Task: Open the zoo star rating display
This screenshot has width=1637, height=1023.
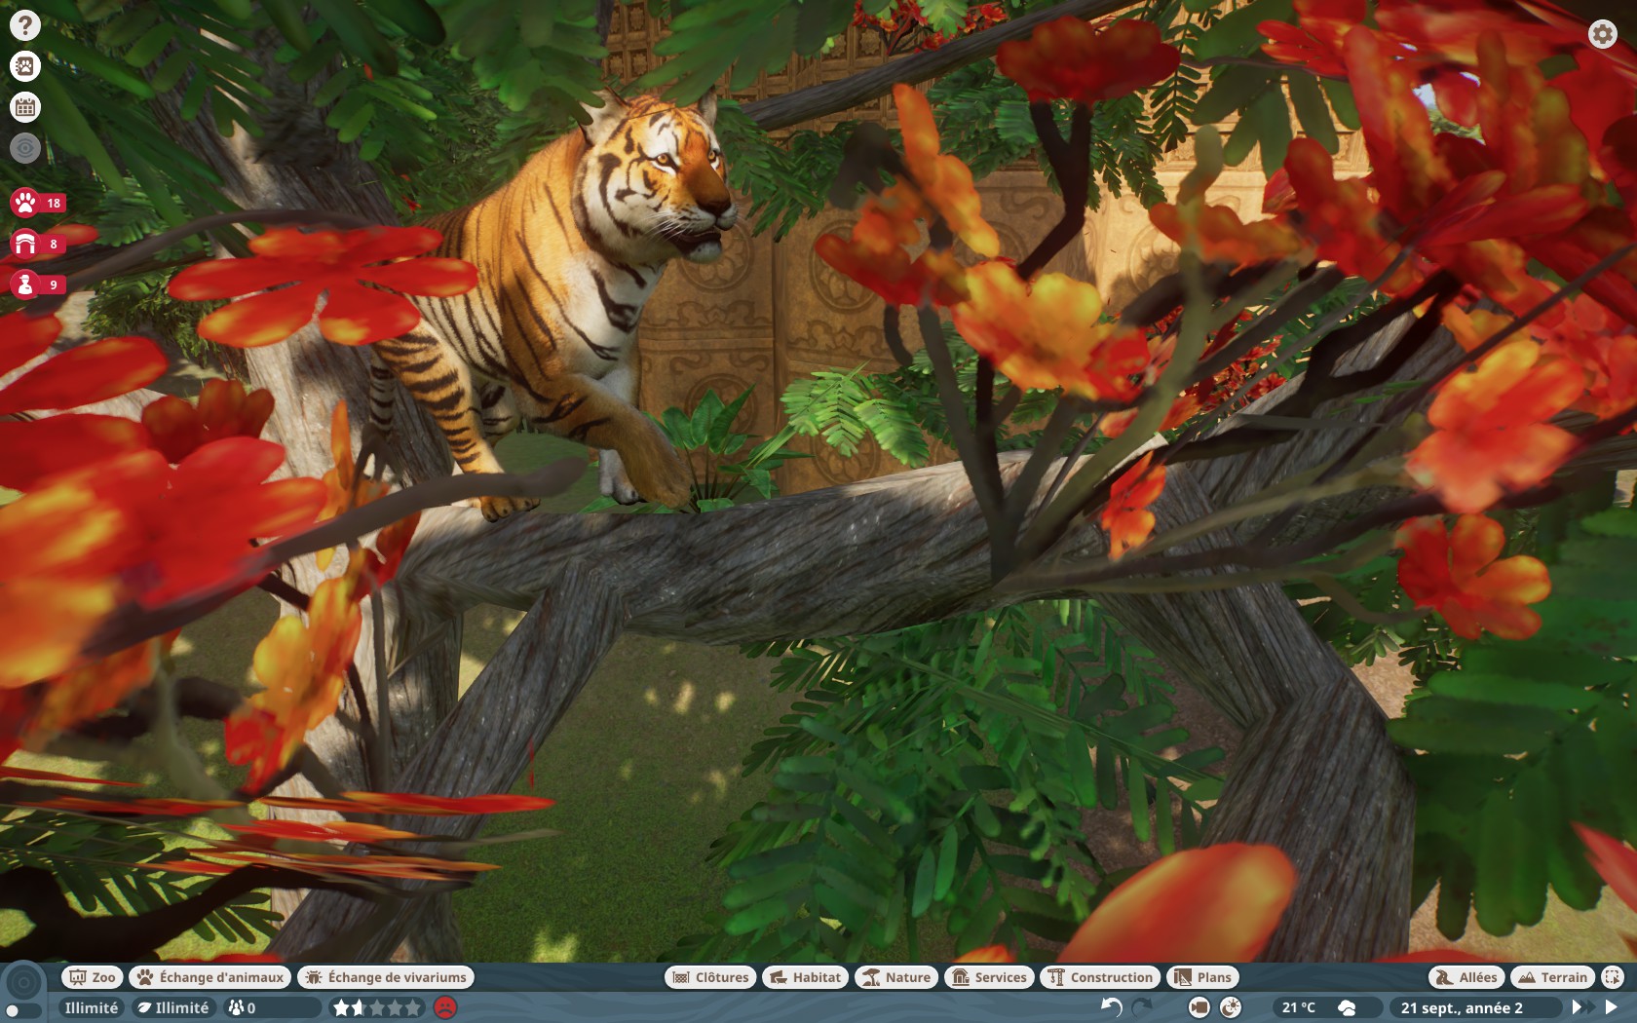Action: pos(377,1007)
